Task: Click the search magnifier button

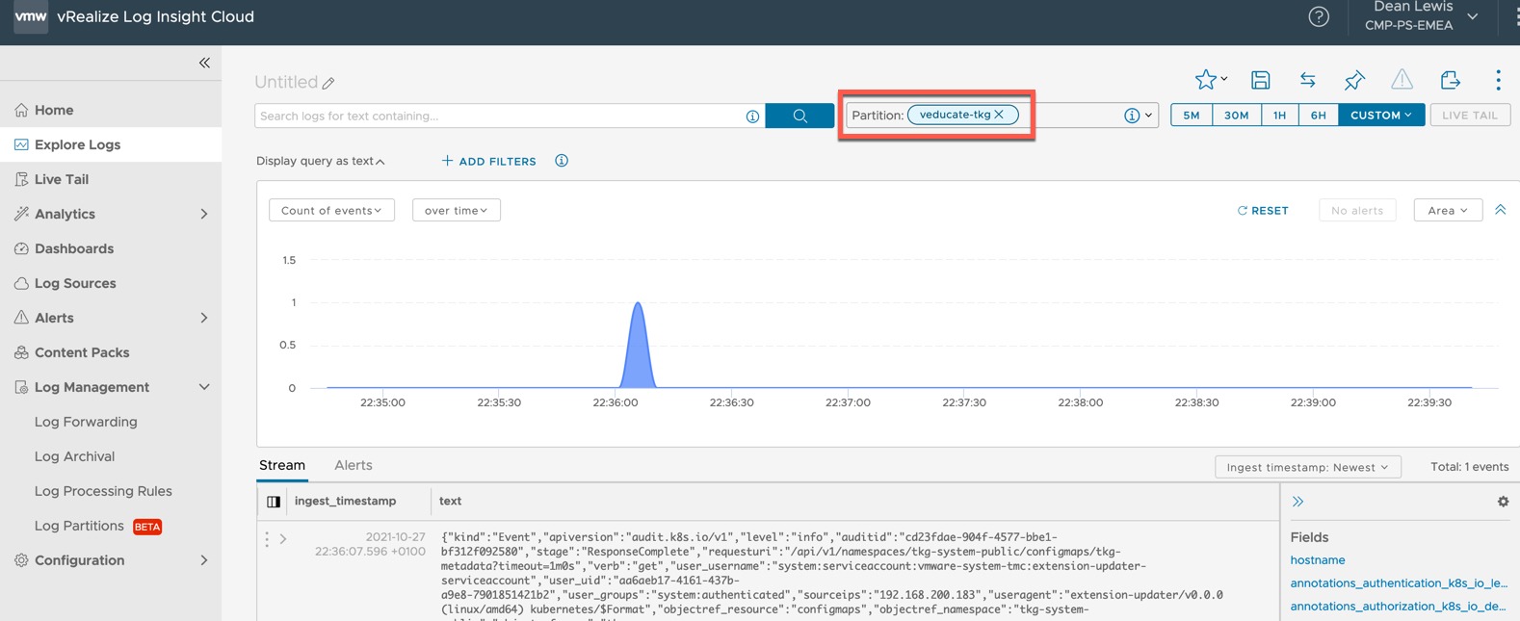Action: (x=799, y=116)
